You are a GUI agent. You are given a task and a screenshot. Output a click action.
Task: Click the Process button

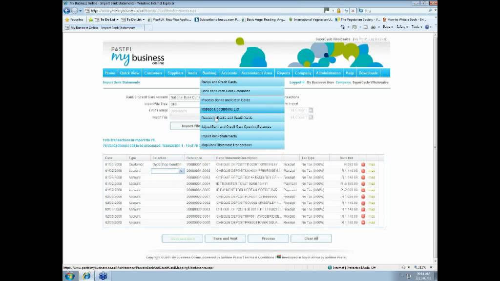coord(268,239)
